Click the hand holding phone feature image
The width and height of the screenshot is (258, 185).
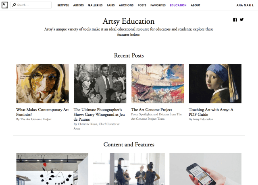(205, 169)
